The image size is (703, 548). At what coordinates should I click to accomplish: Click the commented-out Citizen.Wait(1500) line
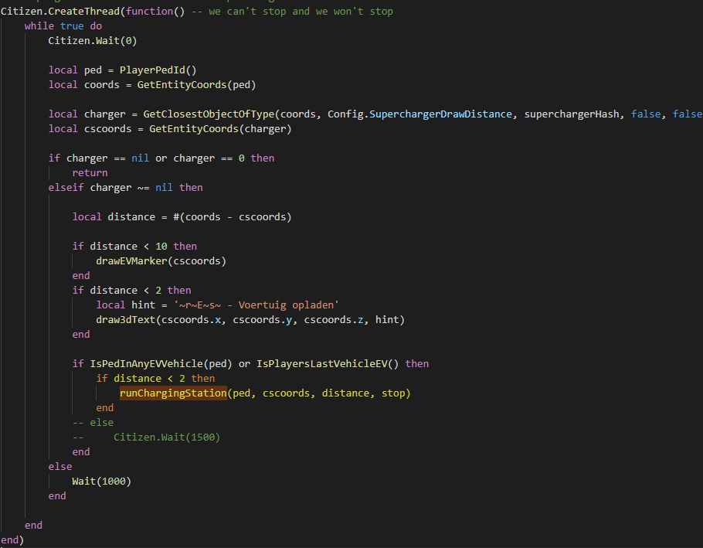[166, 437]
